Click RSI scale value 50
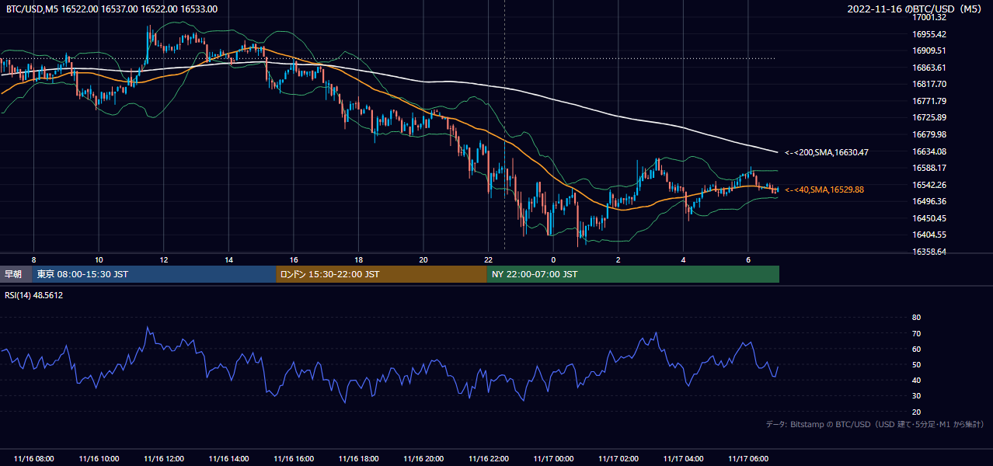Image resolution: width=993 pixels, height=466 pixels. [x=916, y=364]
